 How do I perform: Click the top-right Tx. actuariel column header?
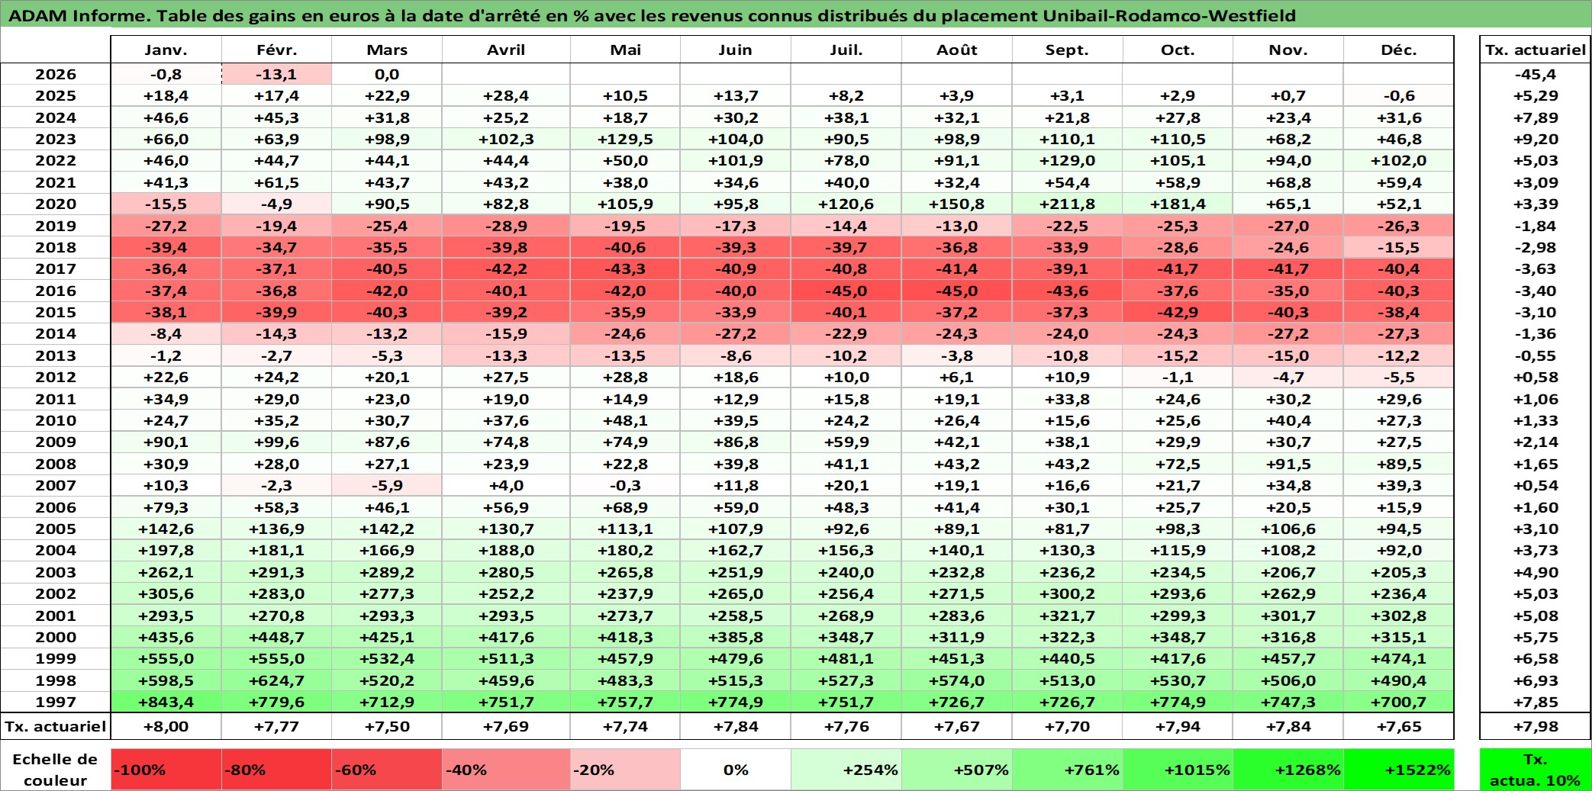click(1536, 50)
